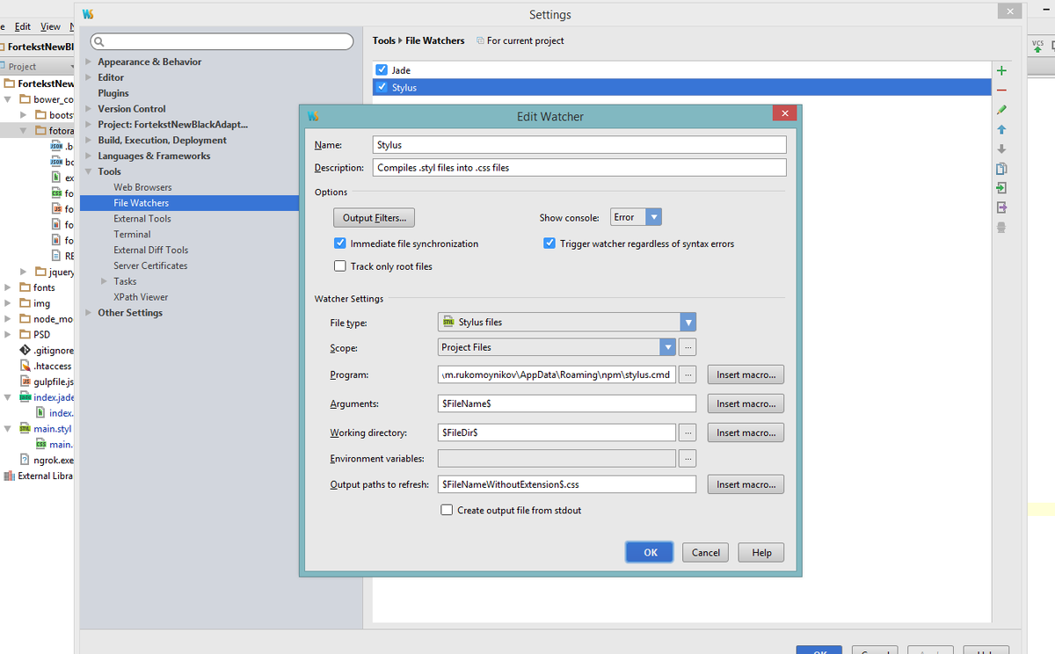Move watcher down with gray arrow

pos(1001,149)
